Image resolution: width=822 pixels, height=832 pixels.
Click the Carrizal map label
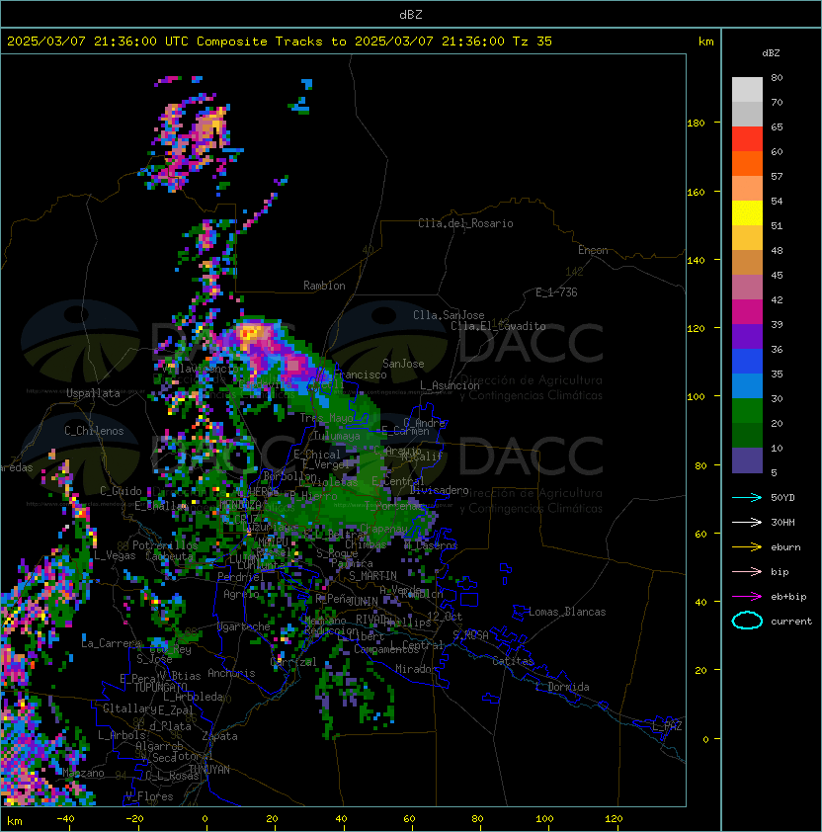coord(293,662)
